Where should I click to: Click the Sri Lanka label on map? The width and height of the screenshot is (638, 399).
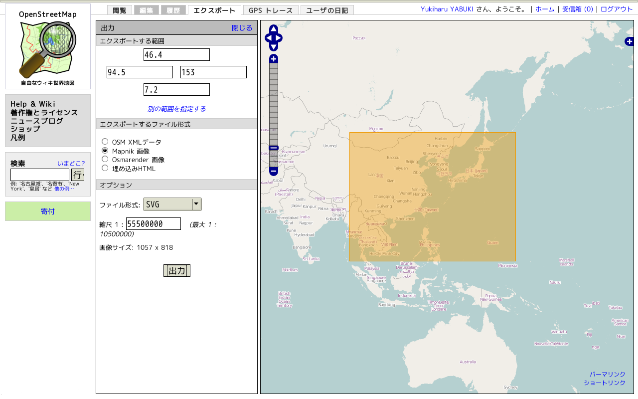pyautogui.click(x=311, y=259)
